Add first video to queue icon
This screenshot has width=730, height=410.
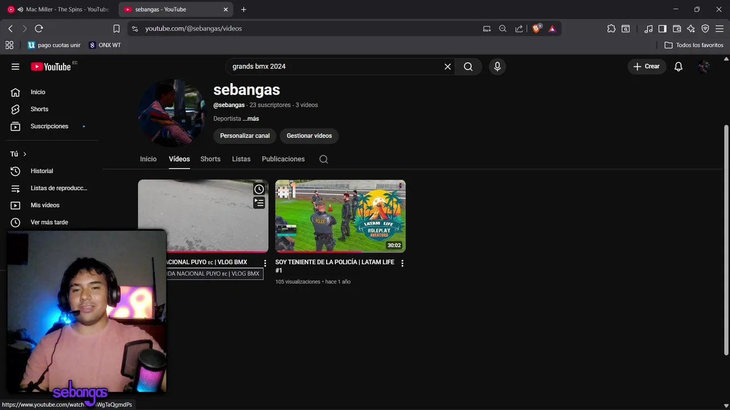click(259, 203)
